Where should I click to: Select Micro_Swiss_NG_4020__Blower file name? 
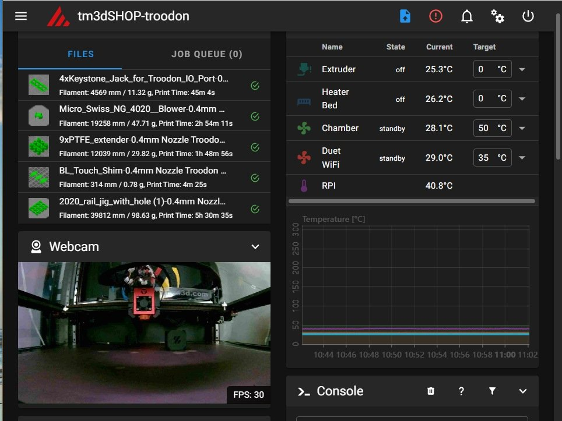coord(142,109)
